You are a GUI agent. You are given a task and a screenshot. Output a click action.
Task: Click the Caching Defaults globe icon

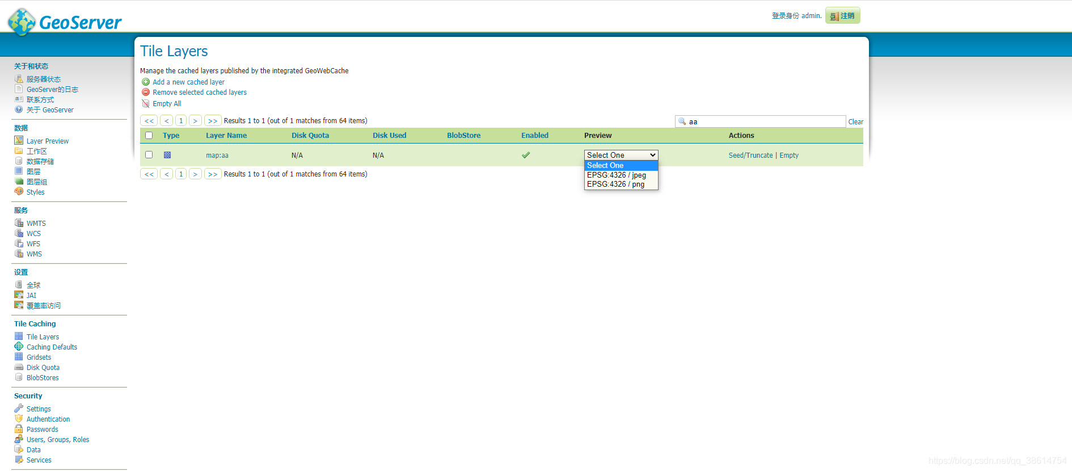[19, 346]
